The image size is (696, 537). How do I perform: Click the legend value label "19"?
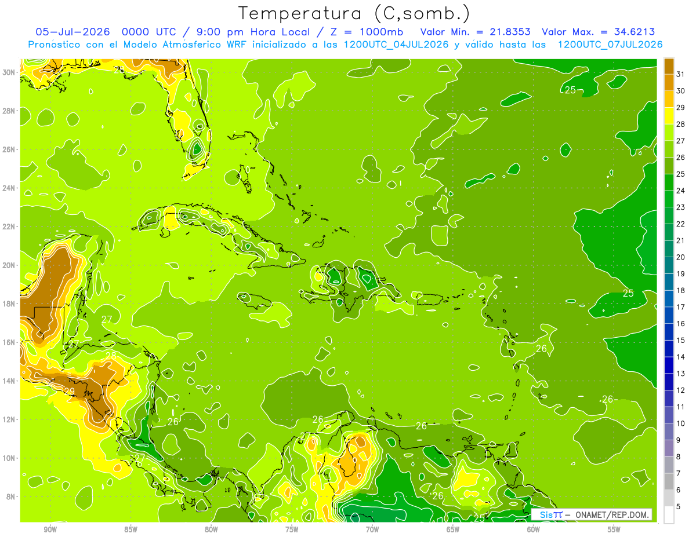tap(680, 273)
